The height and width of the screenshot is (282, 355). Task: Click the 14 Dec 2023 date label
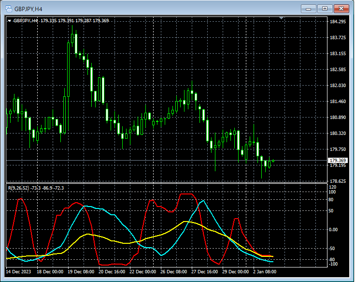click(x=18, y=271)
